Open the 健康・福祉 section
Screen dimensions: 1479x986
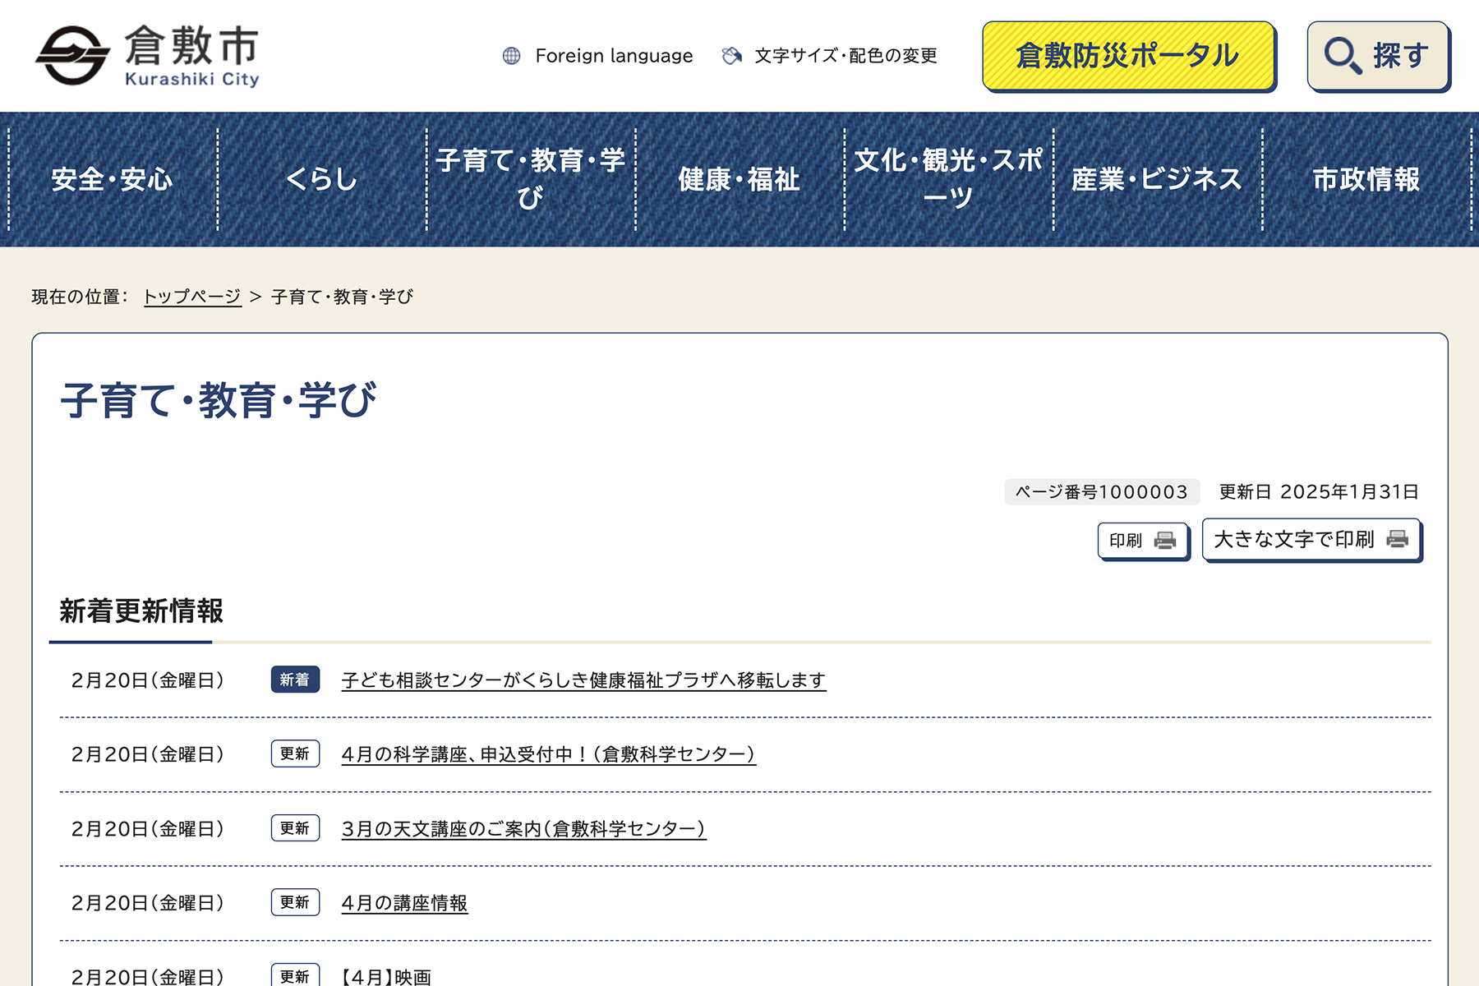tap(738, 178)
